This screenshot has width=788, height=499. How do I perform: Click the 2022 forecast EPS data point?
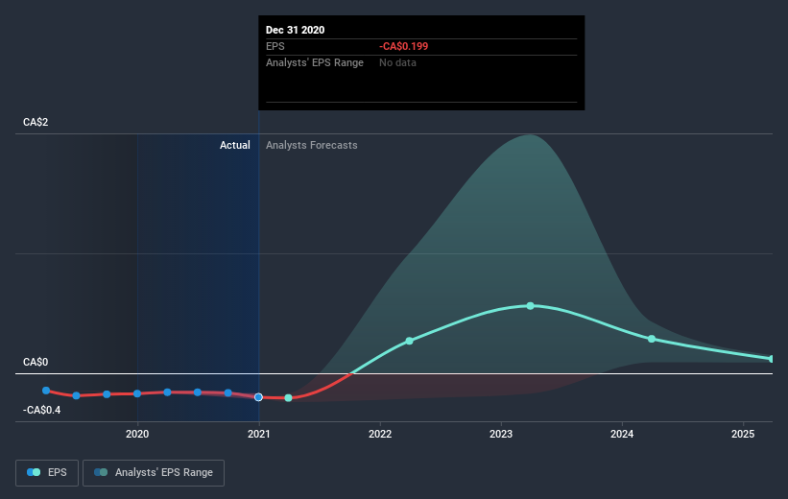(410, 341)
